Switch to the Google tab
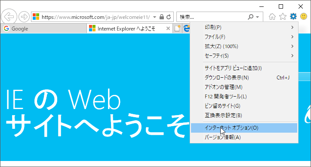The height and width of the screenshot is (167, 311). pos(43,29)
